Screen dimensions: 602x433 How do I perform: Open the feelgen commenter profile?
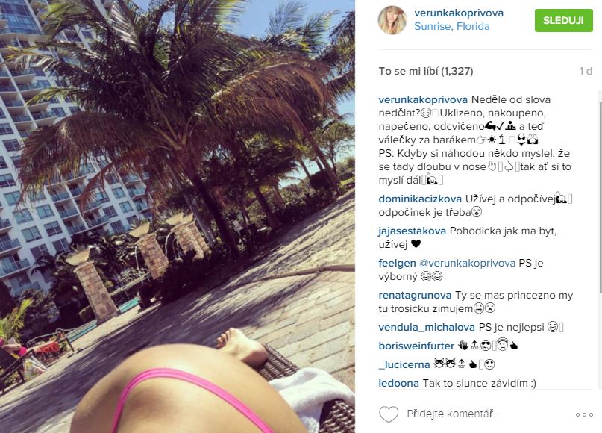click(x=397, y=264)
